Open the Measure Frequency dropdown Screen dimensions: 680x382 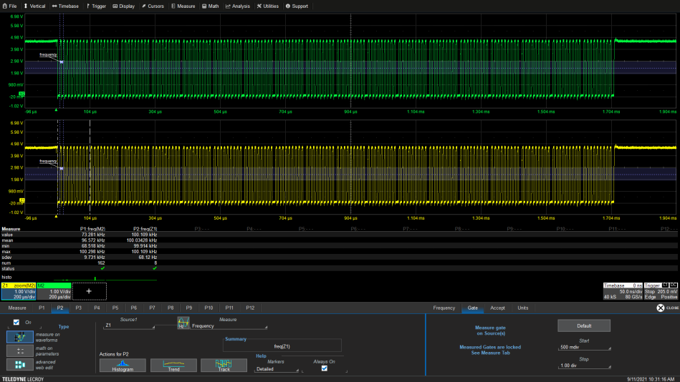(229, 326)
